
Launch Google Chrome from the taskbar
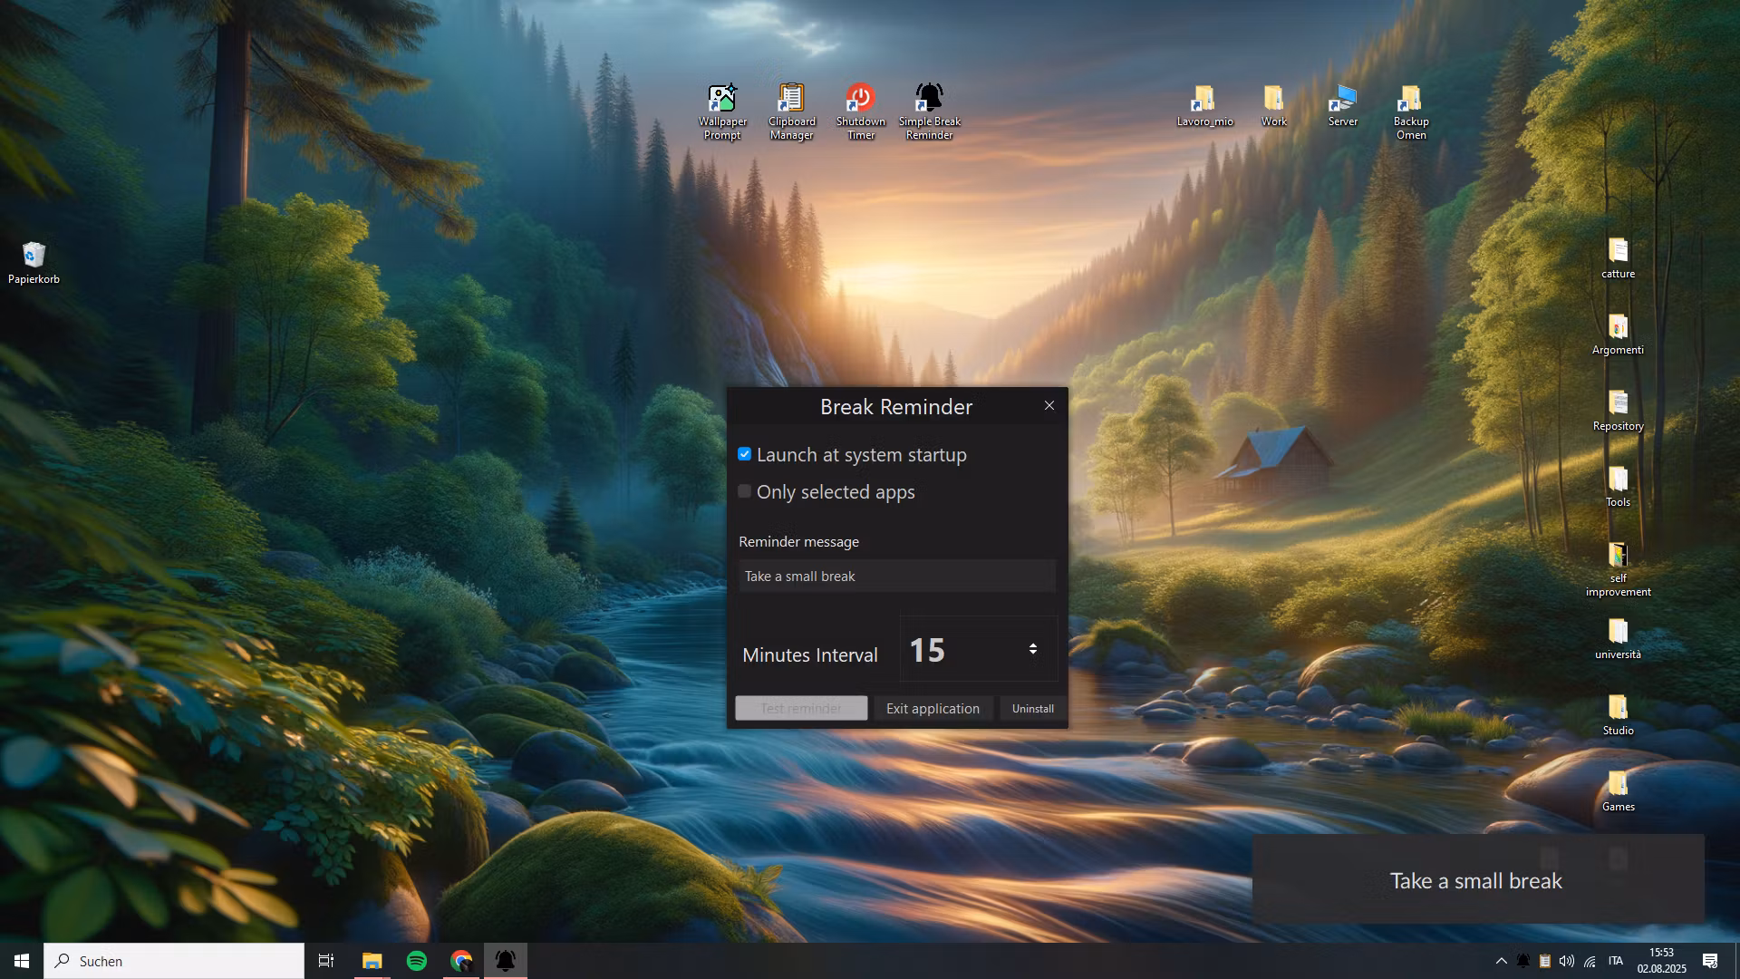pos(460,960)
